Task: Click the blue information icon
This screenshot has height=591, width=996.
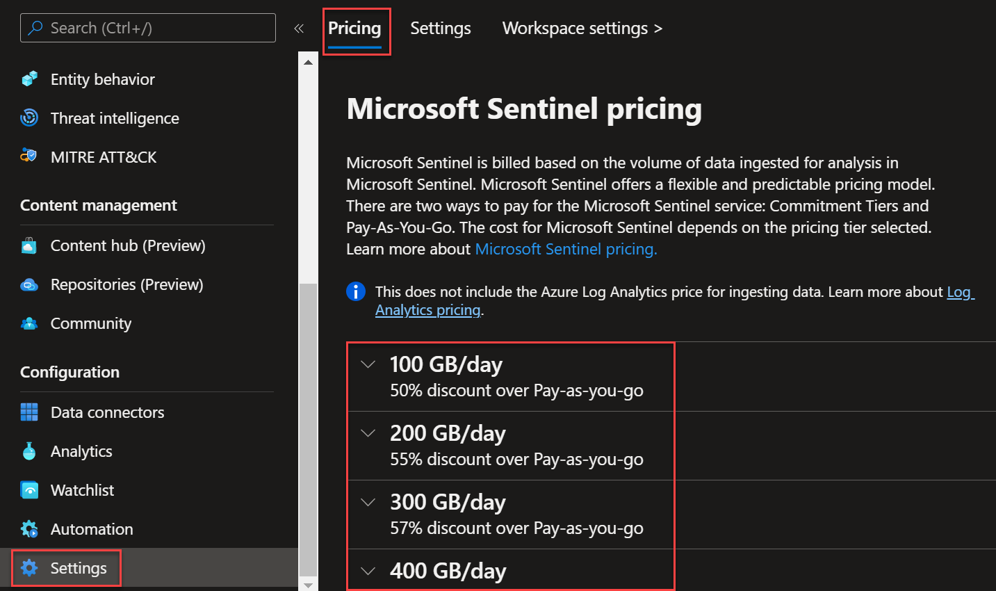Action: coord(356,291)
